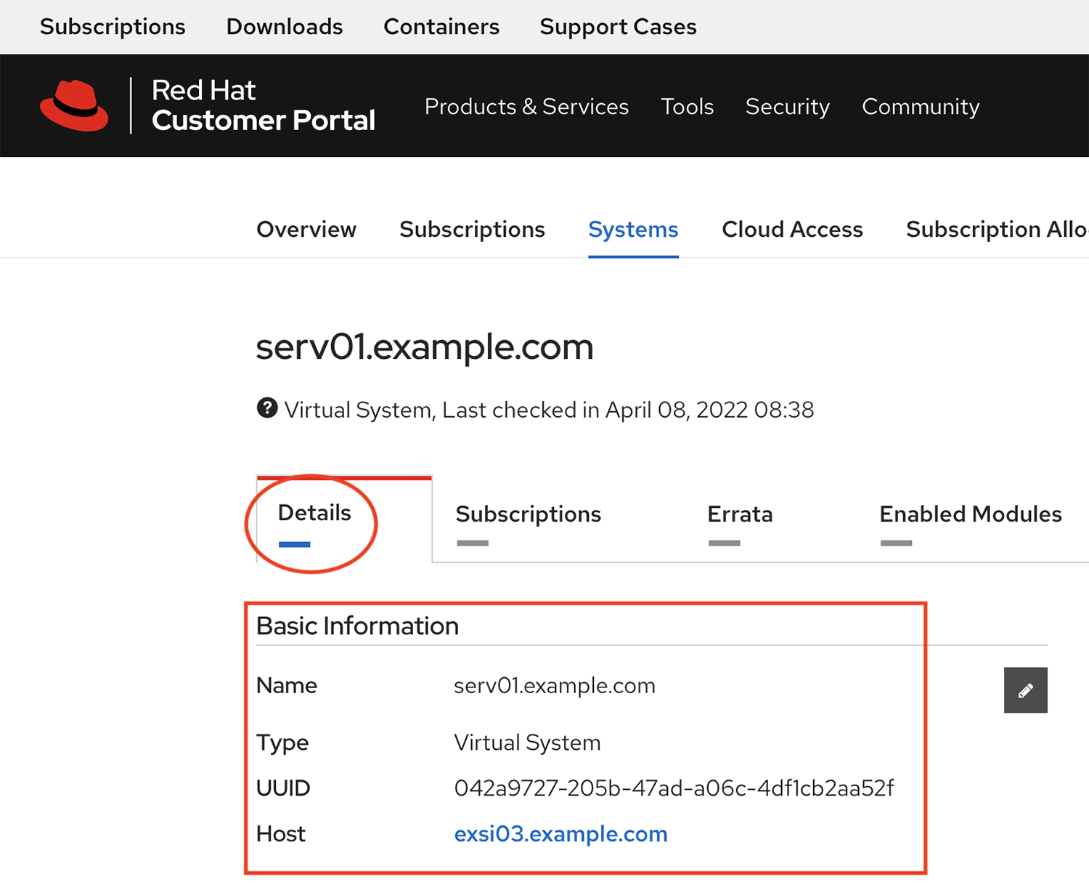This screenshot has height=890, width=1089.
Task: Open the Tools menu
Action: click(687, 106)
